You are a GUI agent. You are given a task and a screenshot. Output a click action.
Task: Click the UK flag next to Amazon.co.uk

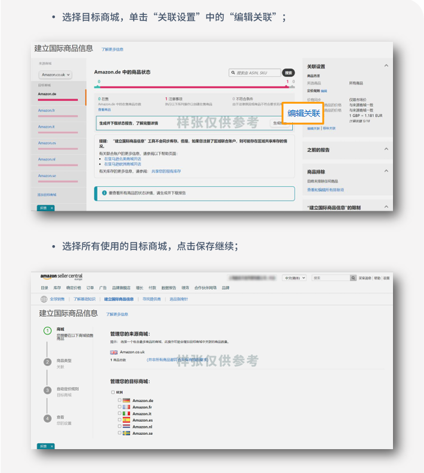pyautogui.click(x=114, y=352)
